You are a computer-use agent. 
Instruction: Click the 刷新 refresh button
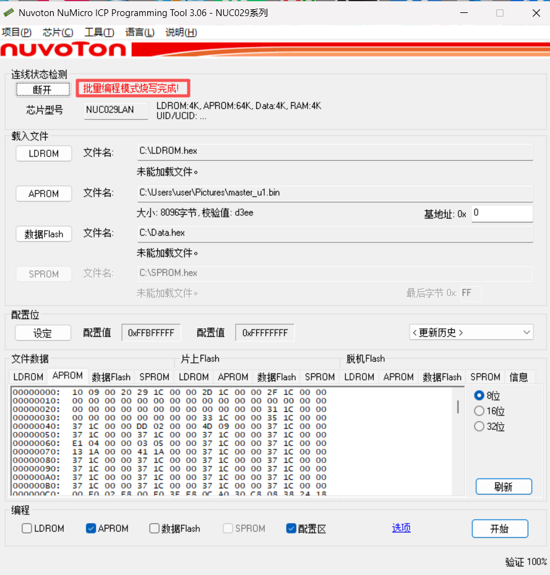(x=504, y=487)
